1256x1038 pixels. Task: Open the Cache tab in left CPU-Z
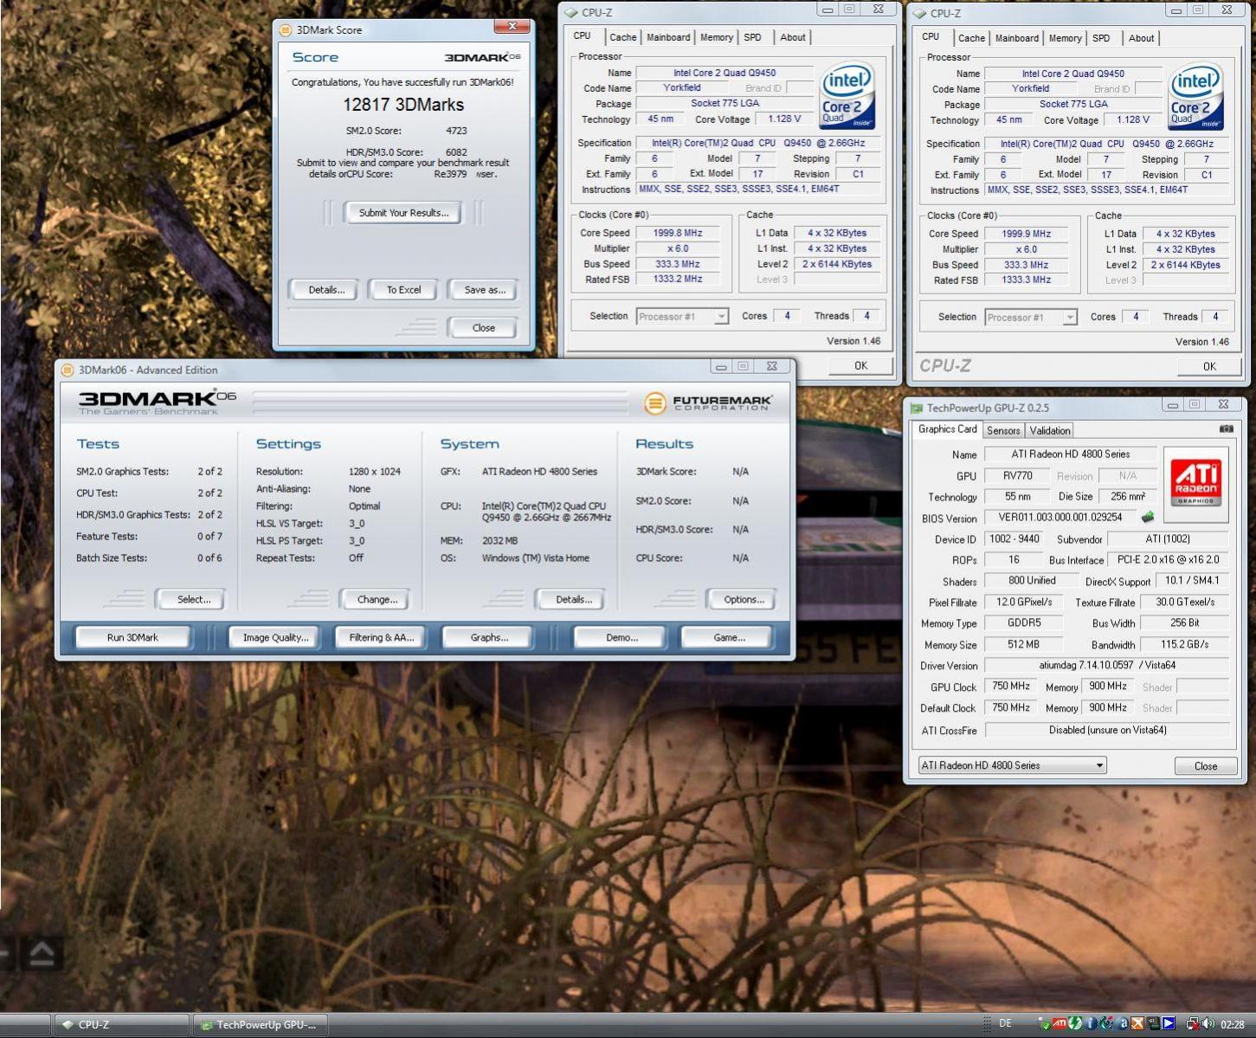click(622, 37)
